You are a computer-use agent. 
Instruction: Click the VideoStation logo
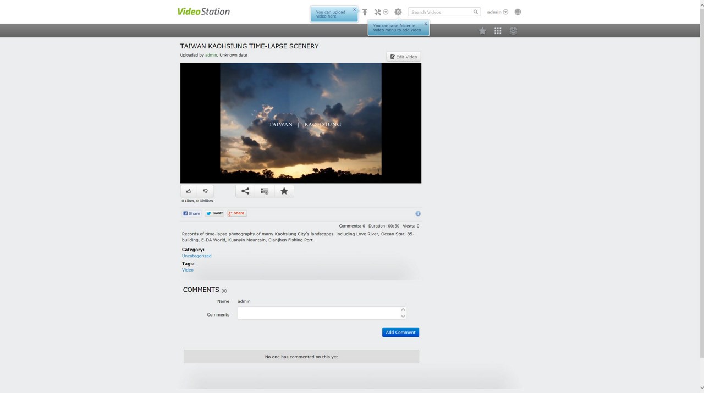click(204, 12)
